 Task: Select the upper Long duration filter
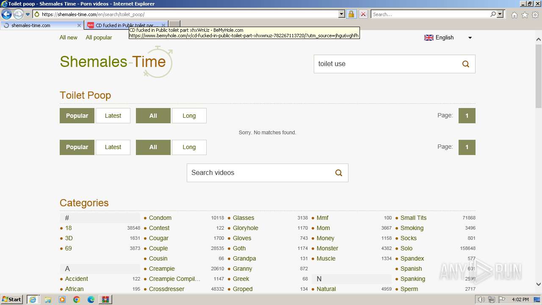click(x=189, y=116)
